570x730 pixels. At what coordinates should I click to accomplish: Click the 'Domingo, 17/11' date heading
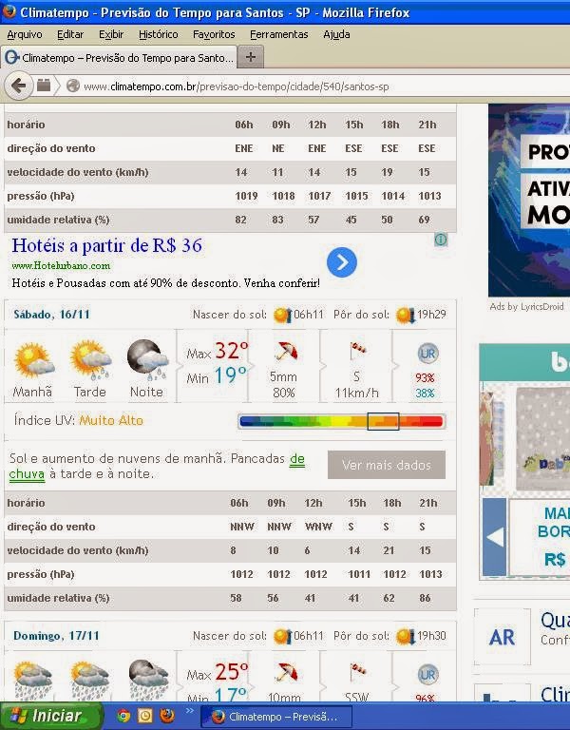pos(56,636)
